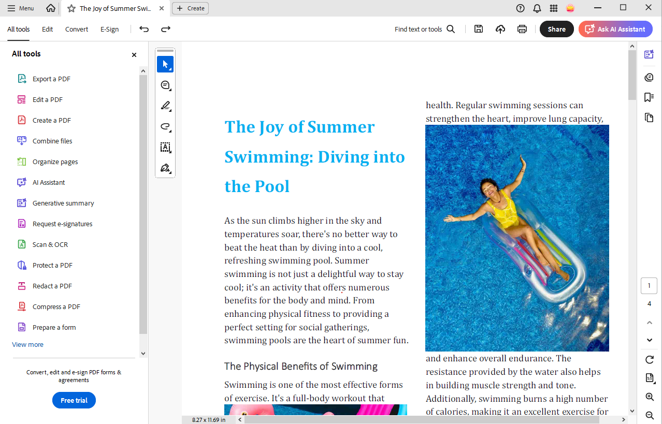Go to the previous page arrow
This screenshot has width=662, height=424.
click(650, 323)
